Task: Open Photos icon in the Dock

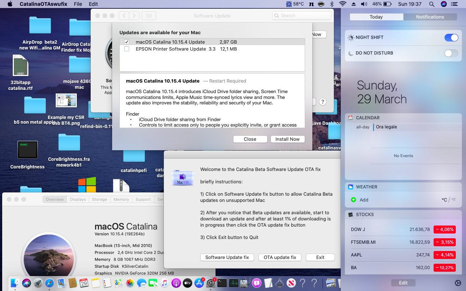Action: point(130,283)
